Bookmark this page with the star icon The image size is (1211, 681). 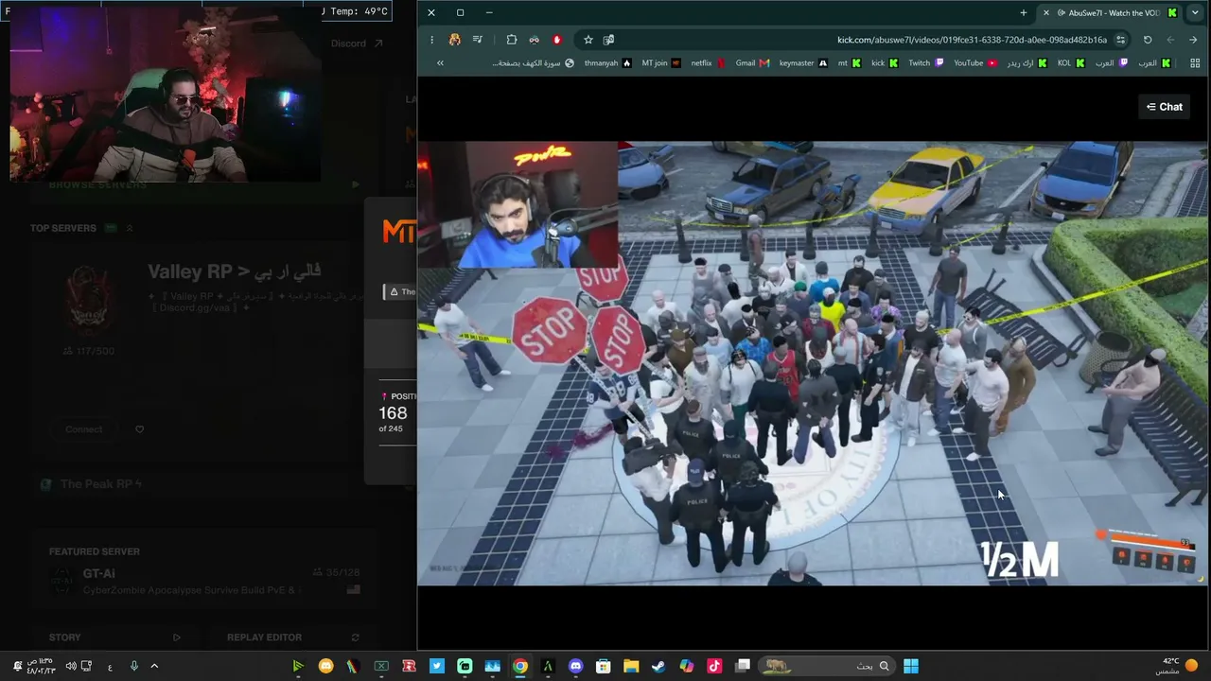click(588, 40)
